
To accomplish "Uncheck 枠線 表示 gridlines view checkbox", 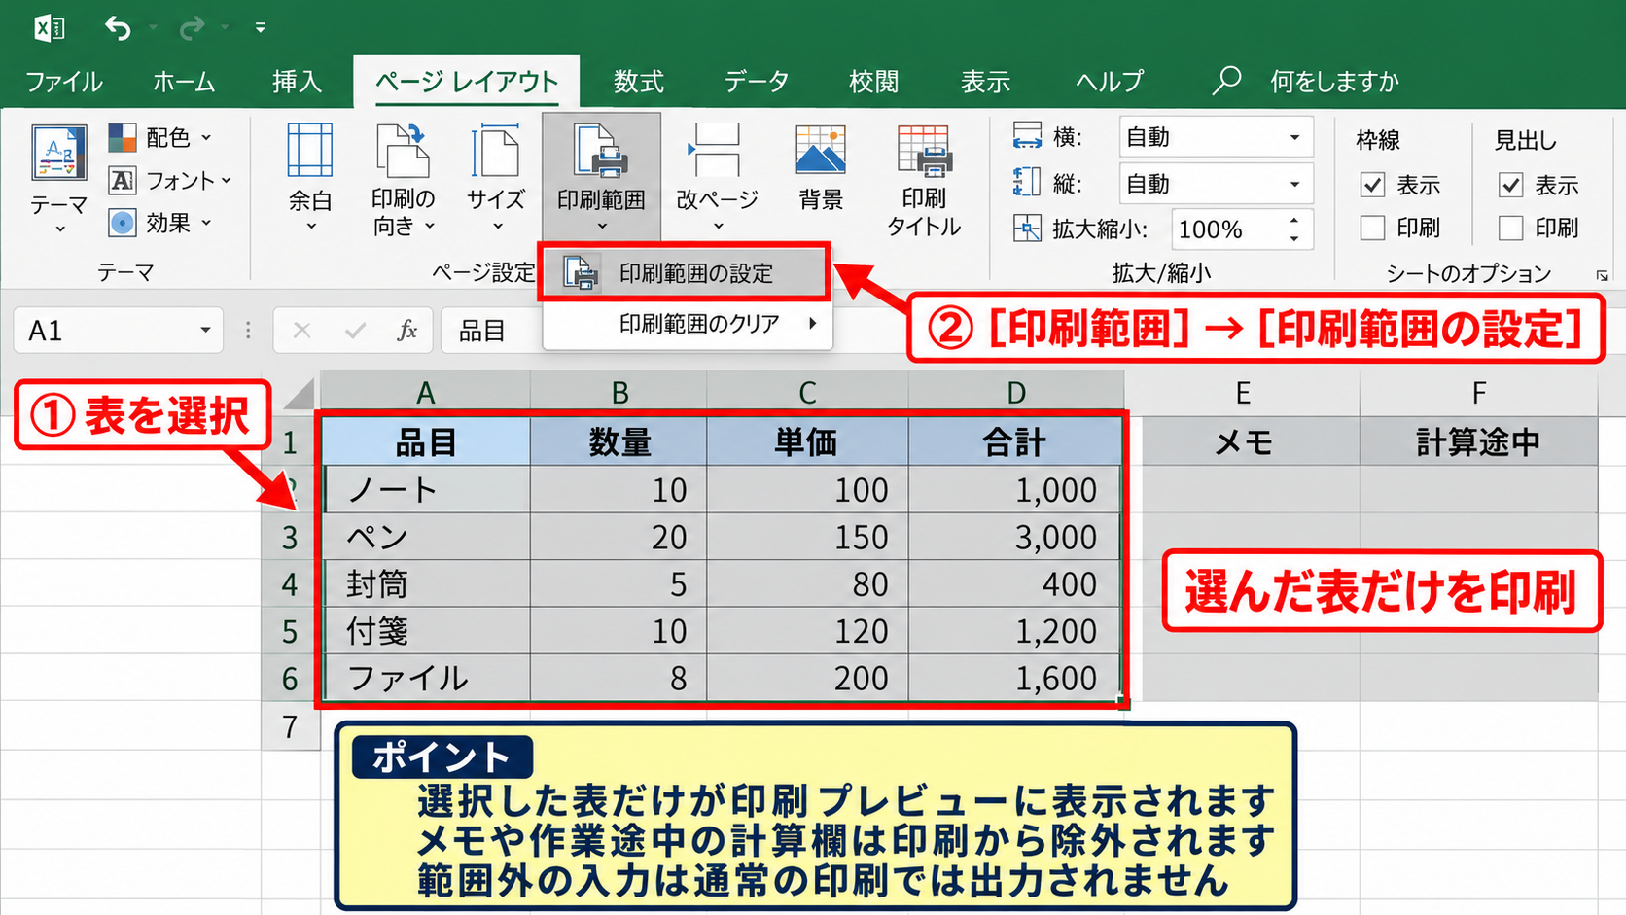I will point(1372,185).
